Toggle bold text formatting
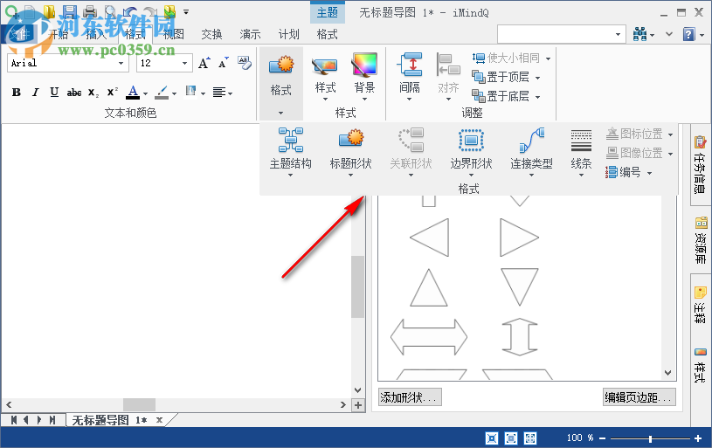 click(x=17, y=93)
